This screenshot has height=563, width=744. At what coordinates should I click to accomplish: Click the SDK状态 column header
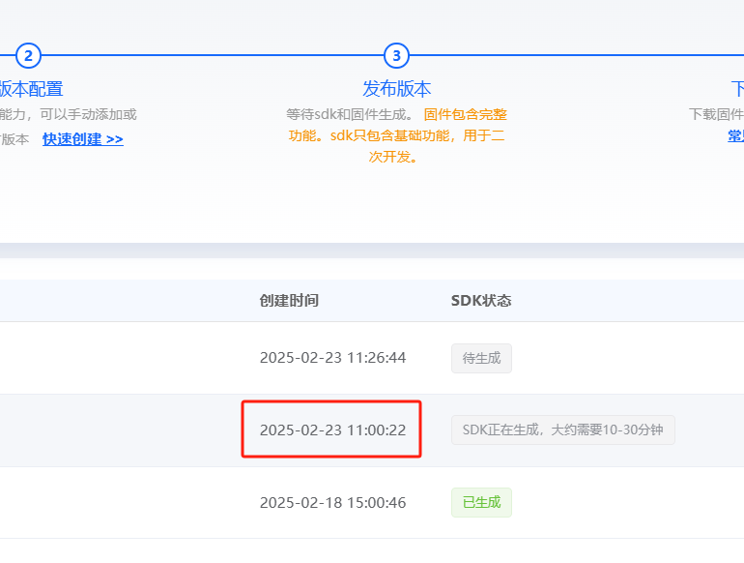(481, 300)
